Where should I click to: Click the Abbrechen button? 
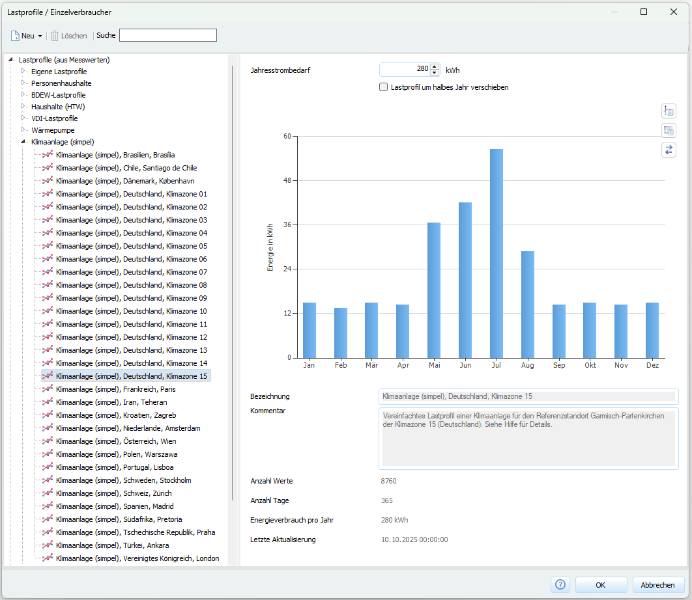(657, 585)
